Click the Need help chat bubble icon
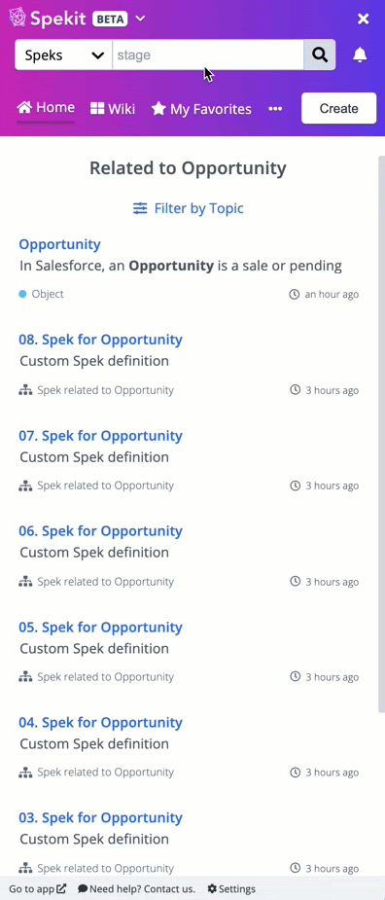 click(x=83, y=888)
